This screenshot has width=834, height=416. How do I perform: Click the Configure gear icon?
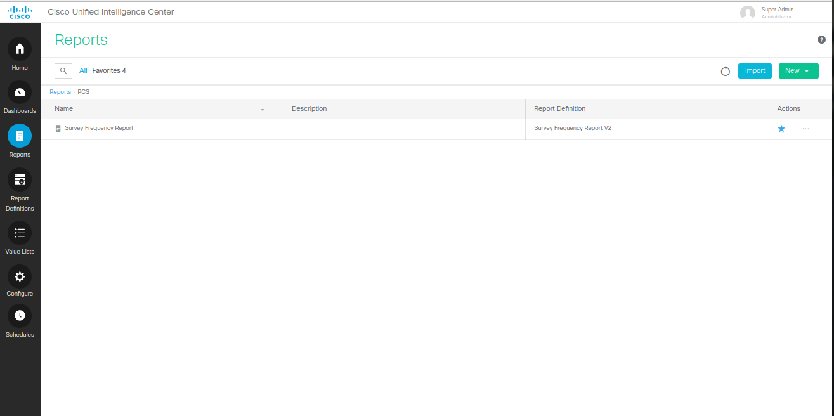[20, 276]
